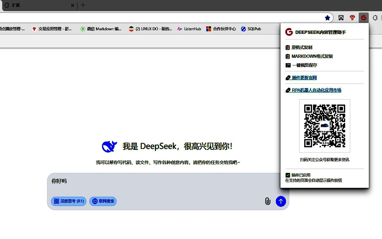This screenshot has width=382, height=239.
Task: Click the 在支持的页面会自动显示操作按钮 text
Action: point(314,180)
